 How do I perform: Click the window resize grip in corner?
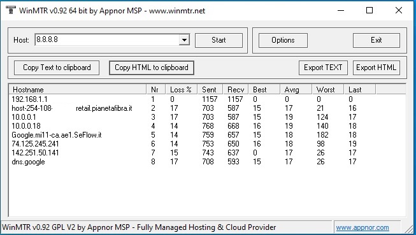(x=410, y=229)
